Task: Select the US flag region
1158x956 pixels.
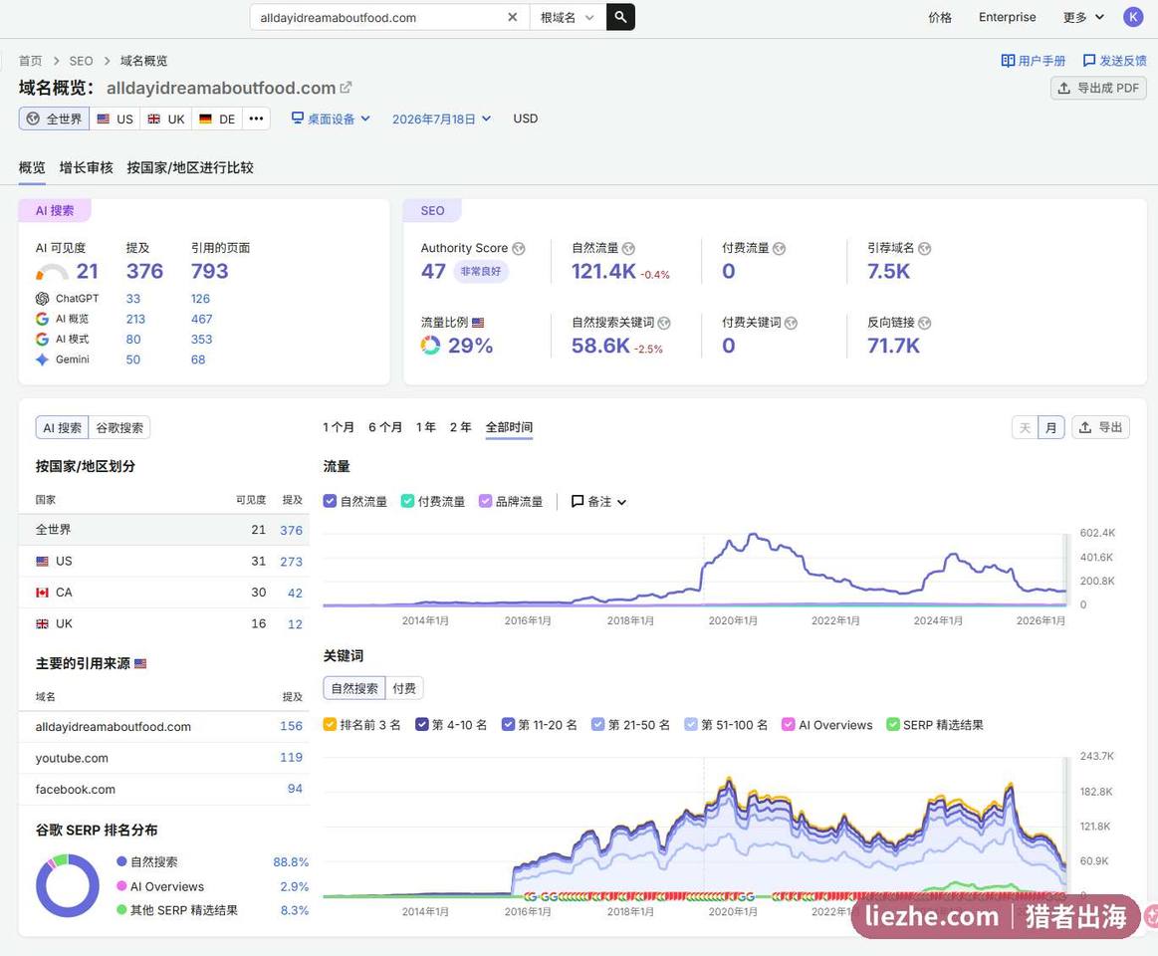Action: (x=115, y=119)
